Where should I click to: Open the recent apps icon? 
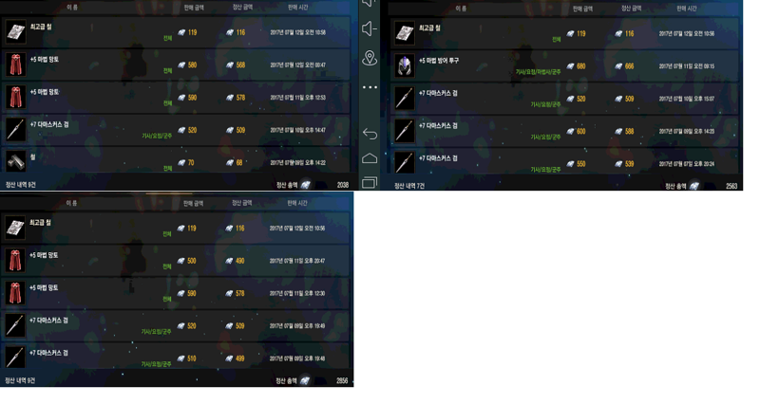pyautogui.click(x=370, y=182)
